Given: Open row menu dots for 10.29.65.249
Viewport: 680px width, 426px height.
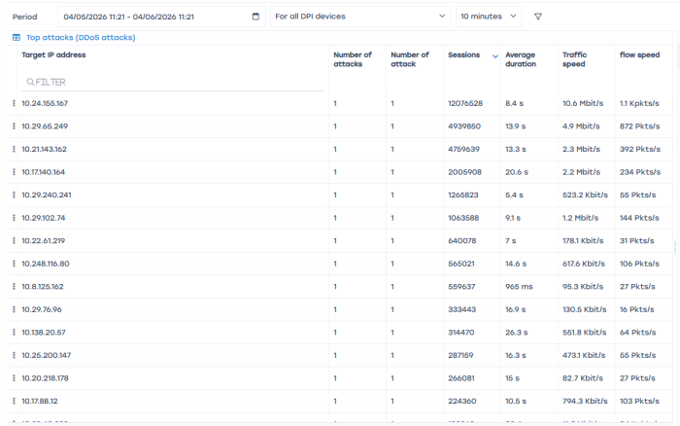Looking at the screenshot, I should (14, 126).
